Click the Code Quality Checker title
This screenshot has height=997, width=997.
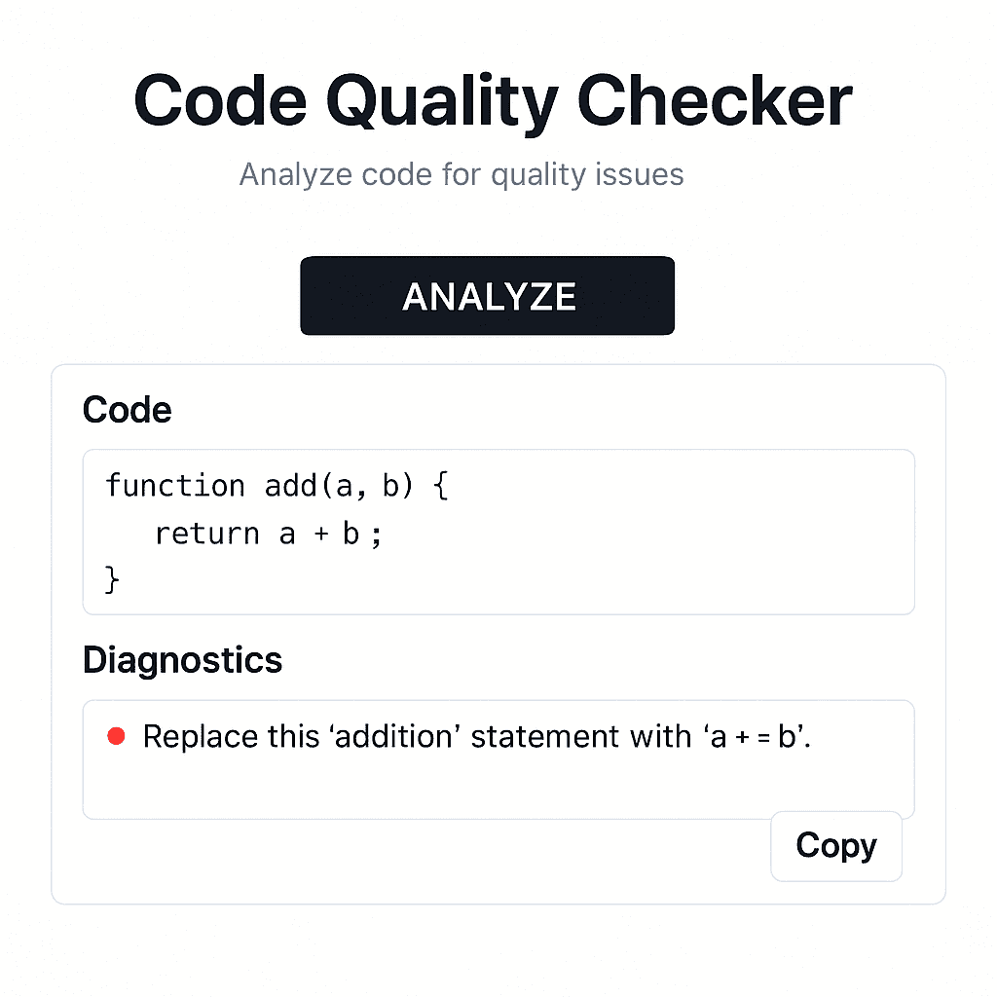coord(494,99)
